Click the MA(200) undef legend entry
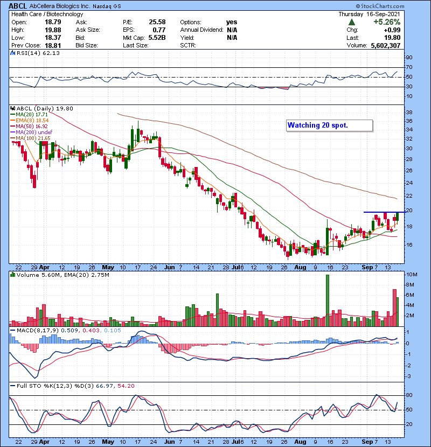Viewport: 431px width, 447px height. [31, 132]
